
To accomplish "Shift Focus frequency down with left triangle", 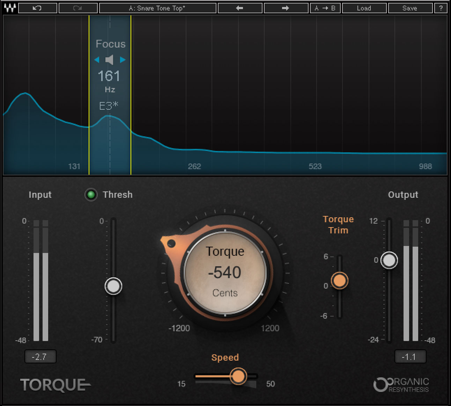I will tap(97, 60).
